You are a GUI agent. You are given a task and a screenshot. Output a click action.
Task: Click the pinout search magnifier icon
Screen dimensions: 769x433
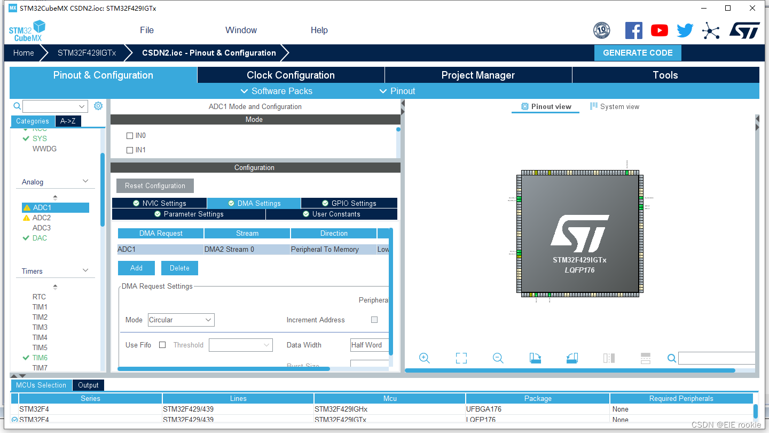pos(671,358)
